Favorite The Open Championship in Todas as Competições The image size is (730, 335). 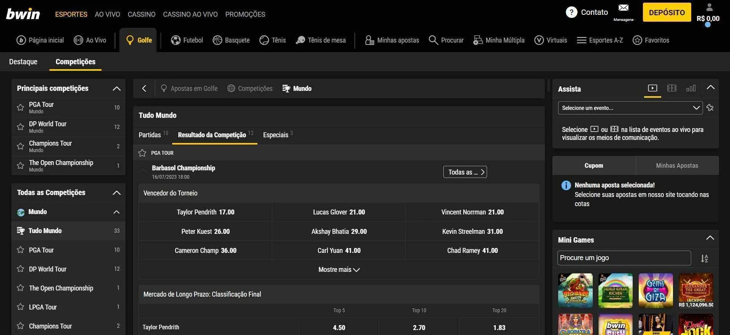(21, 288)
